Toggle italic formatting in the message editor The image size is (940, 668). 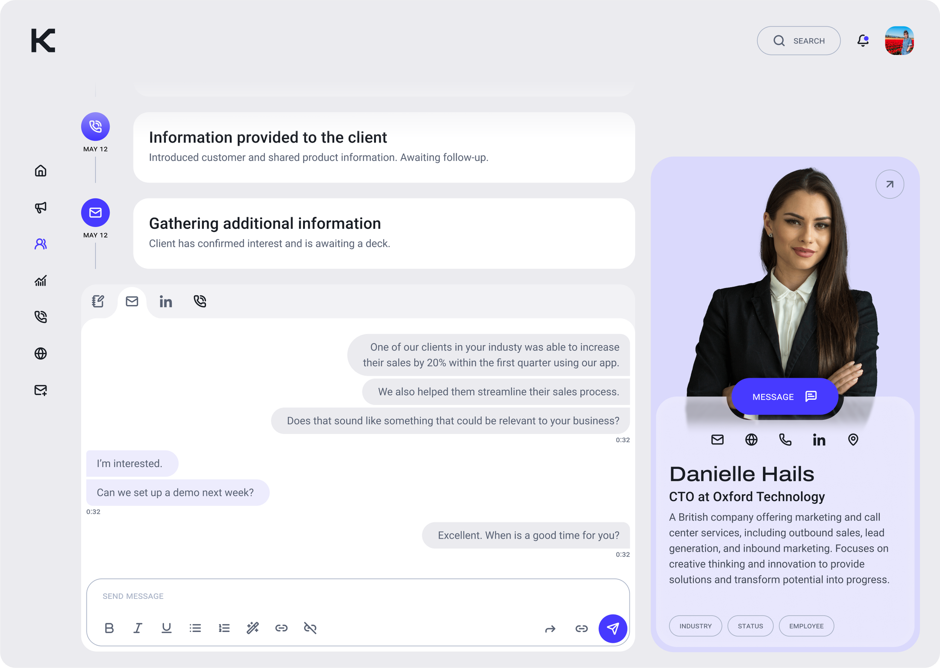(138, 628)
